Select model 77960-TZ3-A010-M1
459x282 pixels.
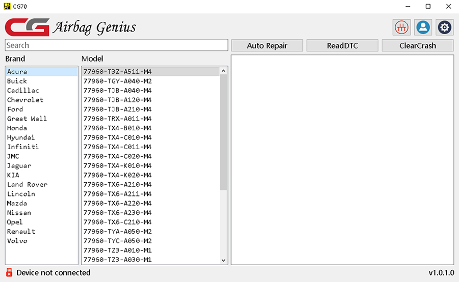tap(150, 250)
